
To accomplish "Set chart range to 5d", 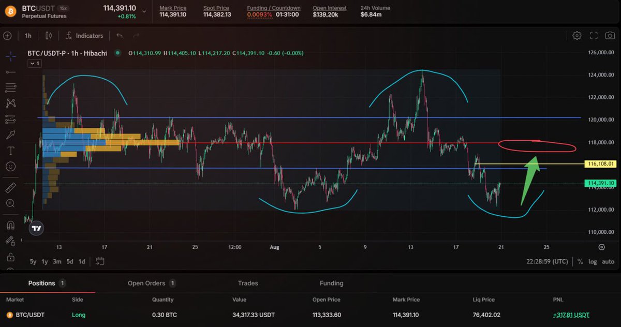I will (x=70, y=262).
